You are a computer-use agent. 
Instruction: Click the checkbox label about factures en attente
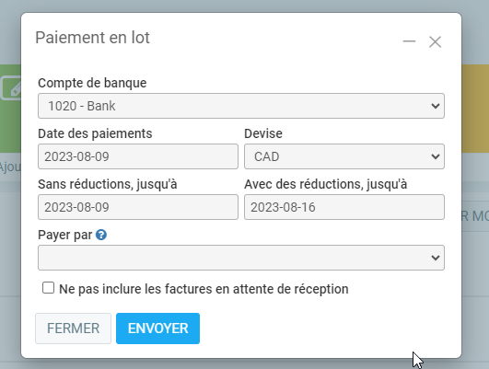click(x=204, y=289)
